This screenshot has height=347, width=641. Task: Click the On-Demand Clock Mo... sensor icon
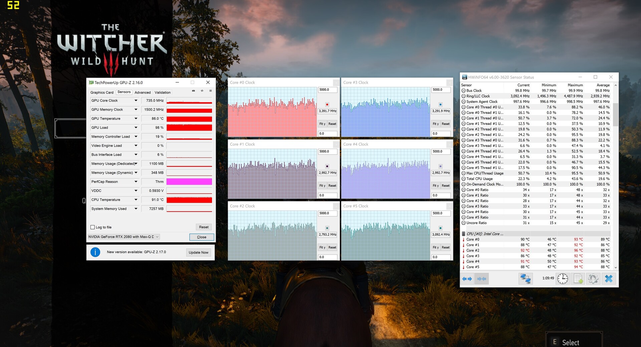[x=464, y=184]
